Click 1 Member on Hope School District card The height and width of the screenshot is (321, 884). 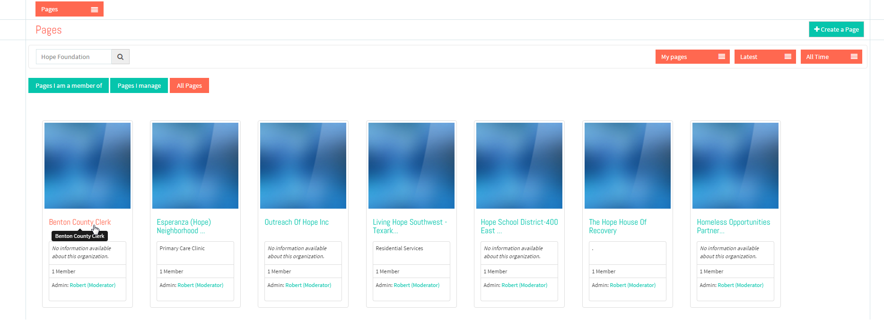click(x=495, y=271)
